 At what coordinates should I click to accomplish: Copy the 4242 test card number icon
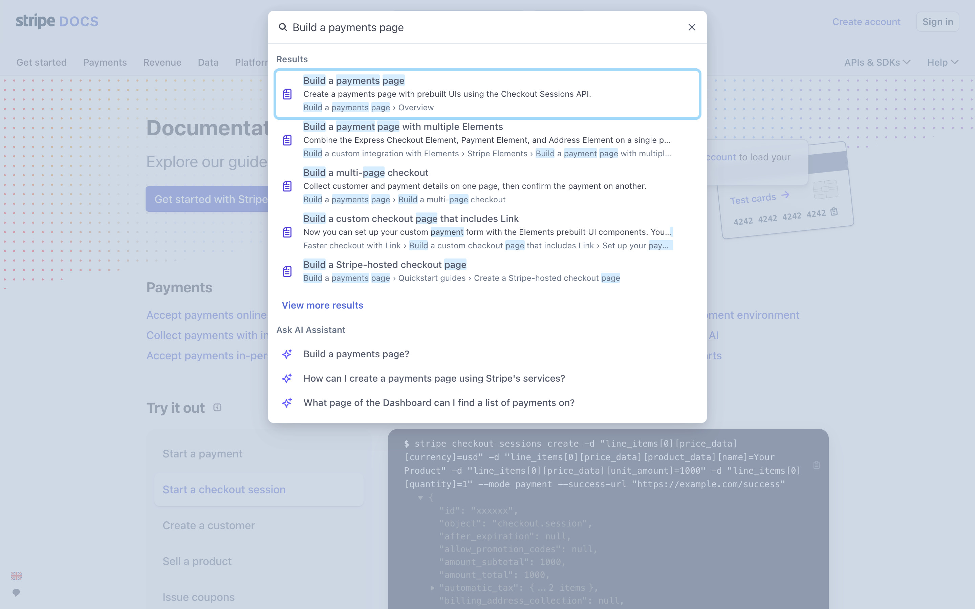[x=834, y=211]
